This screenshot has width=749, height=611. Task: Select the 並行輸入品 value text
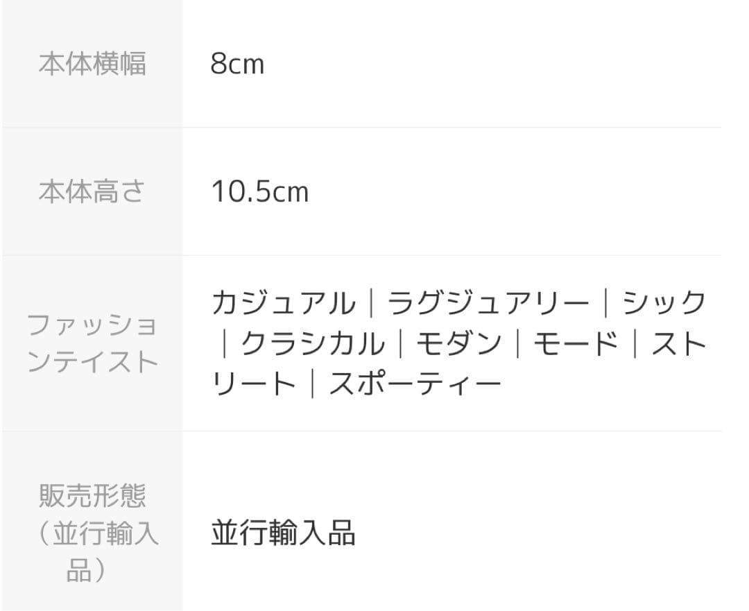pos(283,533)
